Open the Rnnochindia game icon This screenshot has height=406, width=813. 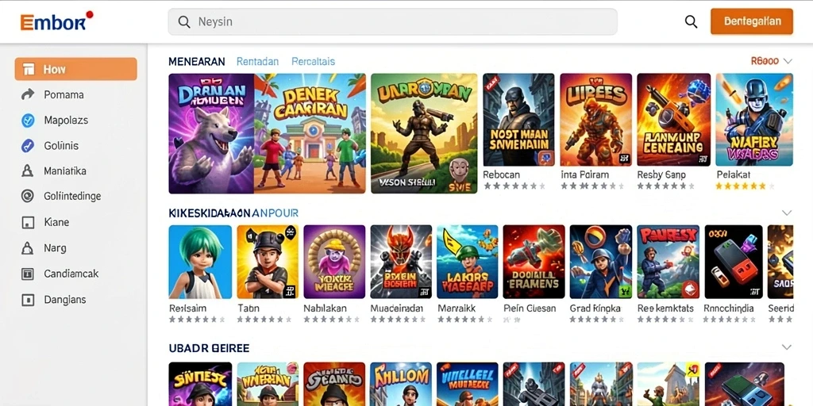(734, 262)
